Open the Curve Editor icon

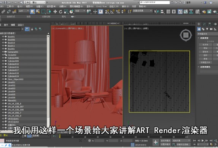click(186, 11)
